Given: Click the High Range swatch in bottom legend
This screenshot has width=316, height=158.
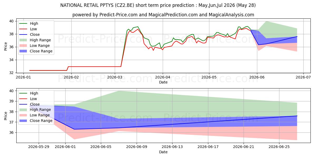Looking at the screenshot, I should (23, 110).
